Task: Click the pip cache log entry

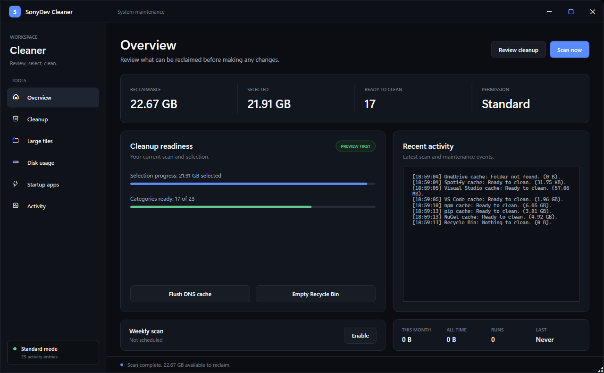Action: [482, 211]
